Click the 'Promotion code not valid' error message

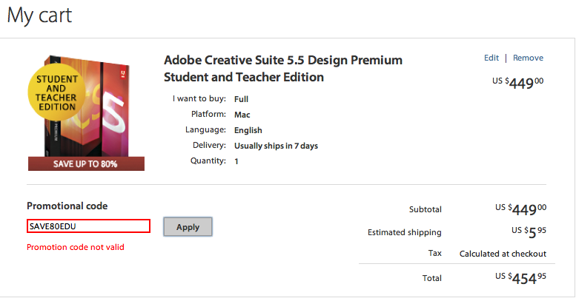click(76, 247)
